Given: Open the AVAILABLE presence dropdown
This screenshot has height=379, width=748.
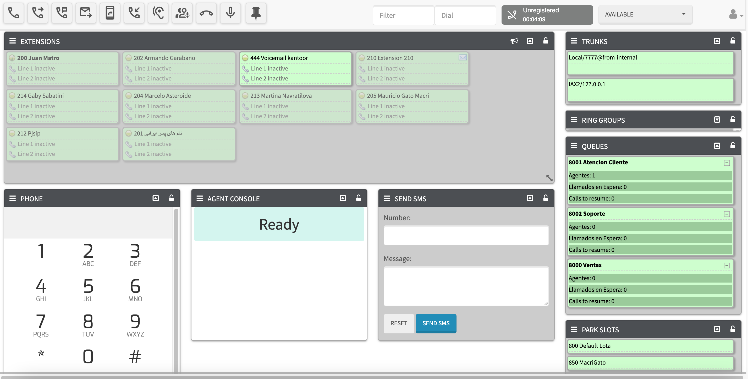Looking at the screenshot, I should (645, 14).
